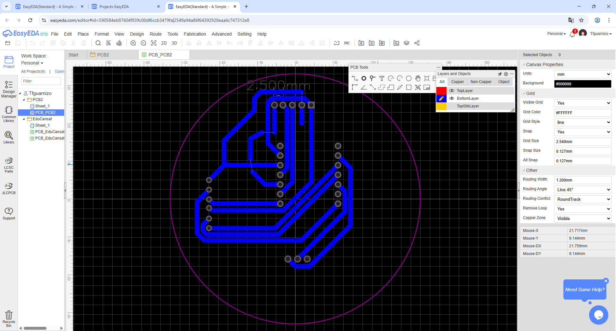Viewport: 616px width, 331px height.
Task: Open the Find search magnifier icon
Action: 98,43
